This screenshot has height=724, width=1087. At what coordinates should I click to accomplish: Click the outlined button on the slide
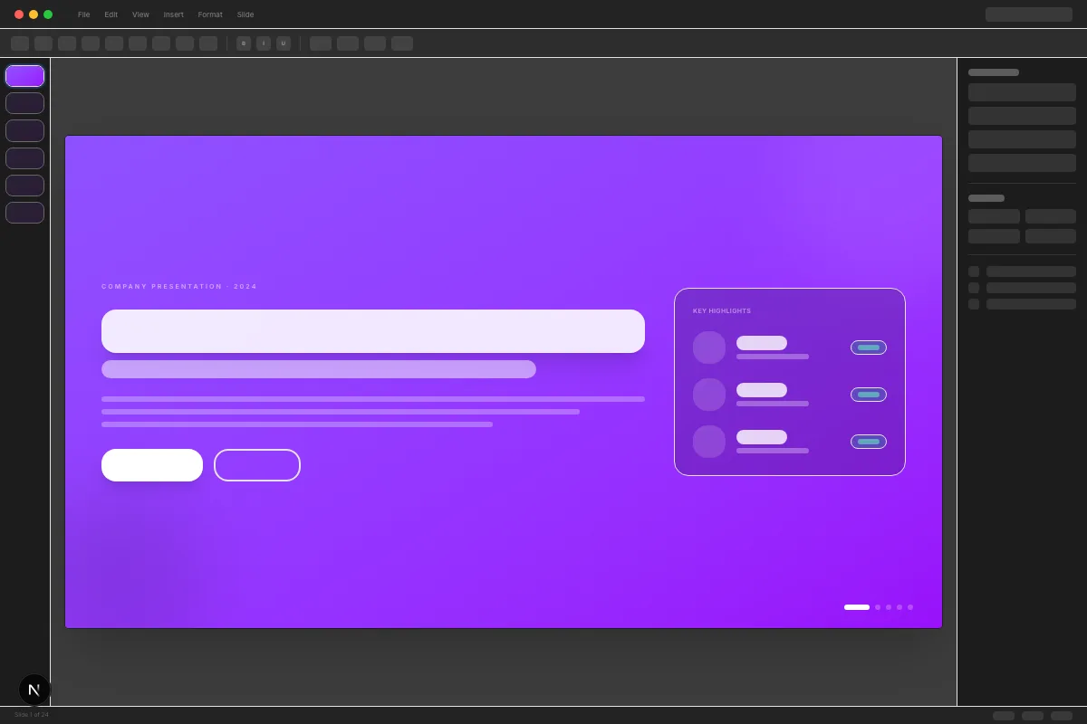click(257, 465)
